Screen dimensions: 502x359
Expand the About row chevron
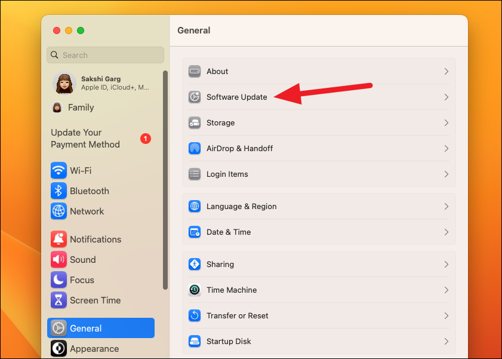(x=446, y=72)
